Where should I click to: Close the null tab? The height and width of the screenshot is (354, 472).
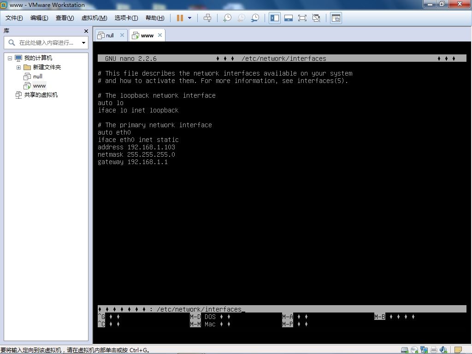tap(122, 35)
